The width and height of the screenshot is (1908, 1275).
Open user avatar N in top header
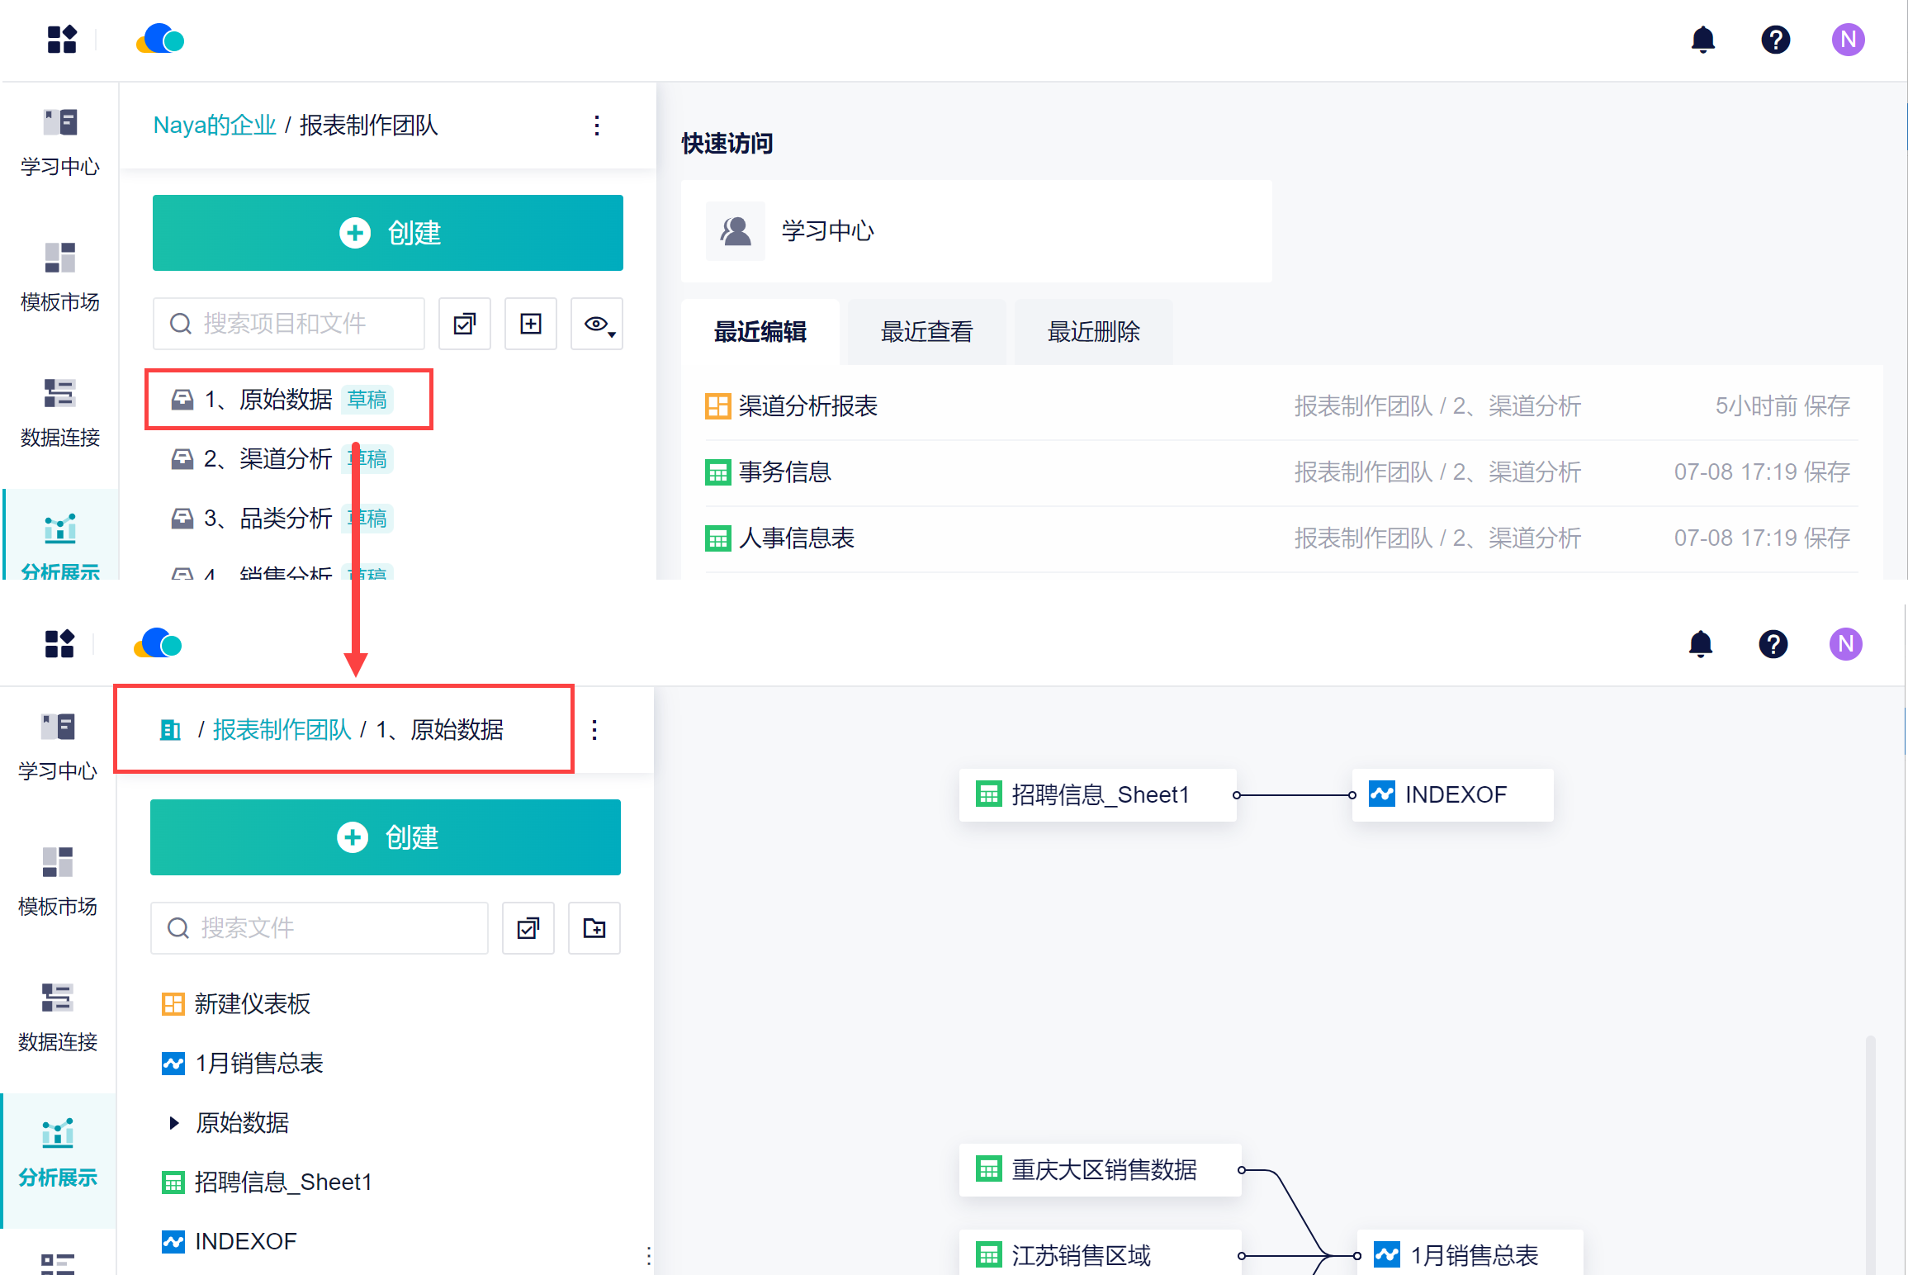tap(1848, 40)
